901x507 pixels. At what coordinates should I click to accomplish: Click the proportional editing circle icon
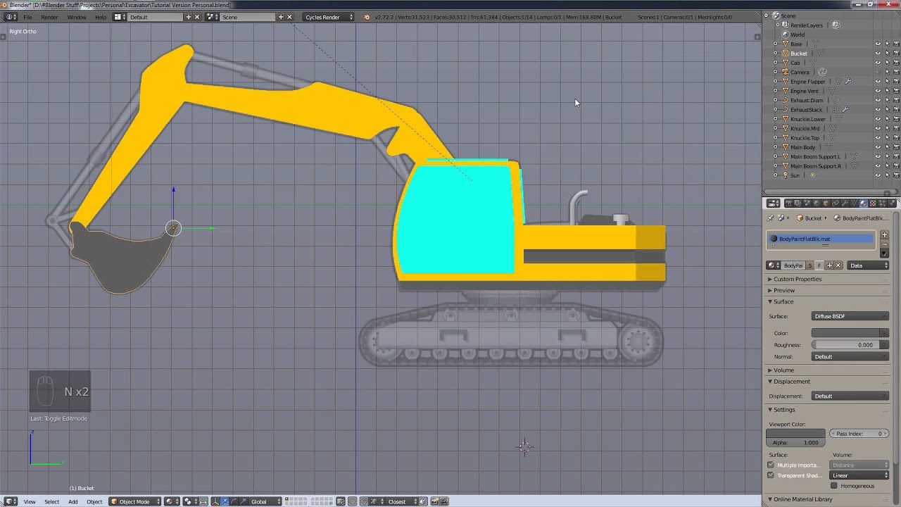tap(352, 501)
